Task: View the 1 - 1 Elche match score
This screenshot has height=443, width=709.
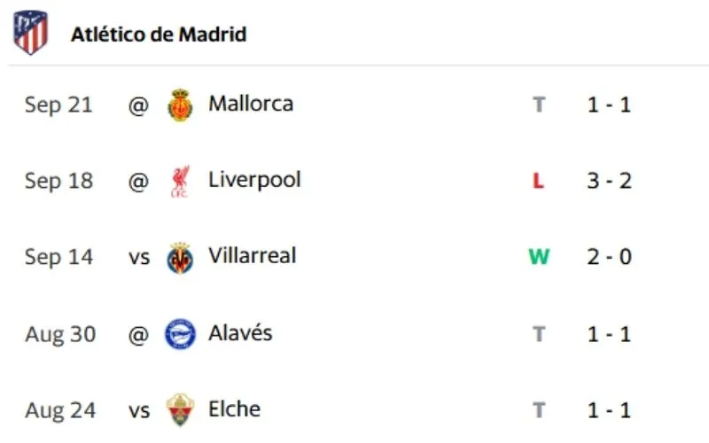Action: [608, 410]
